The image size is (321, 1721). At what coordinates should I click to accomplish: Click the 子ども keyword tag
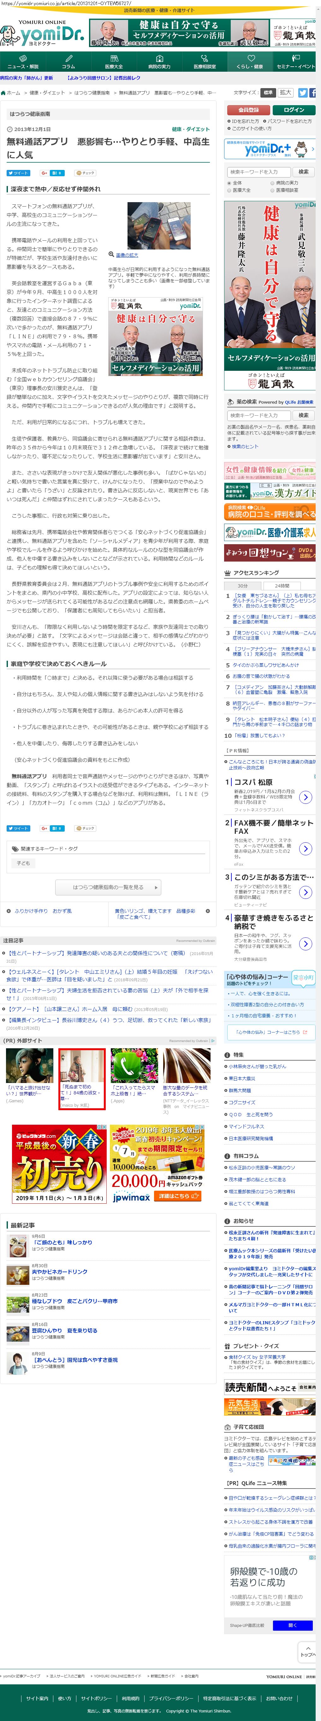23,863
